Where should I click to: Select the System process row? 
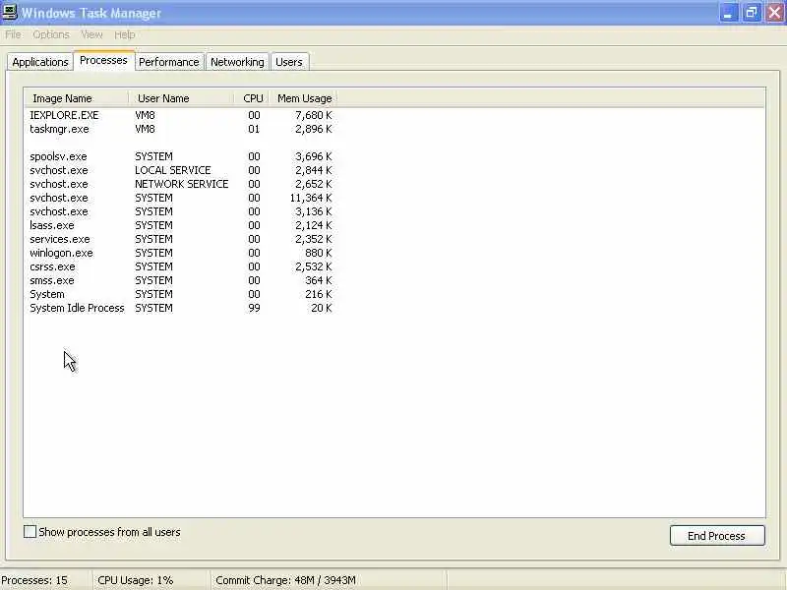(181, 294)
